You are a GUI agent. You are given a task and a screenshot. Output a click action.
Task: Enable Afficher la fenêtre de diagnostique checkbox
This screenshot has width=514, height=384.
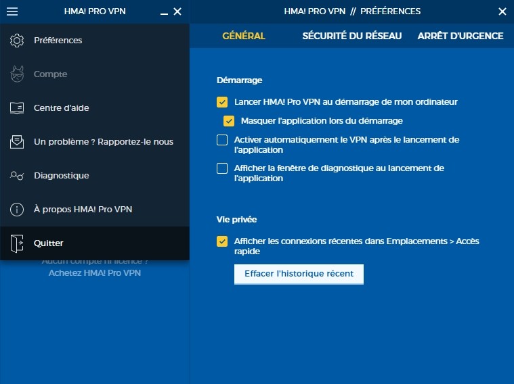pos(222,168)
